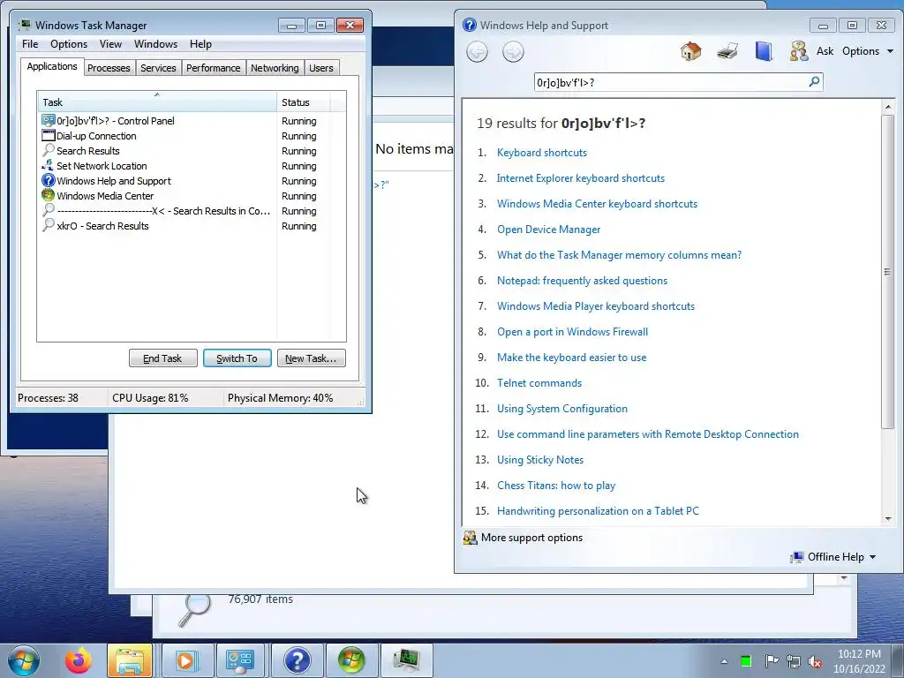Open the Windows menu in Task Manager
904x678 pixels.
(155, 44)
